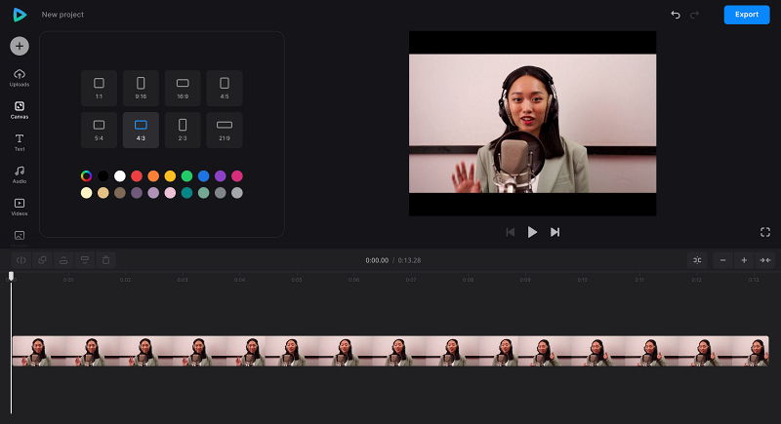Image resolution: width=781 pixels, height=424 pixels.
Task: Choose the yellow background color
Action: click(170, 176)
